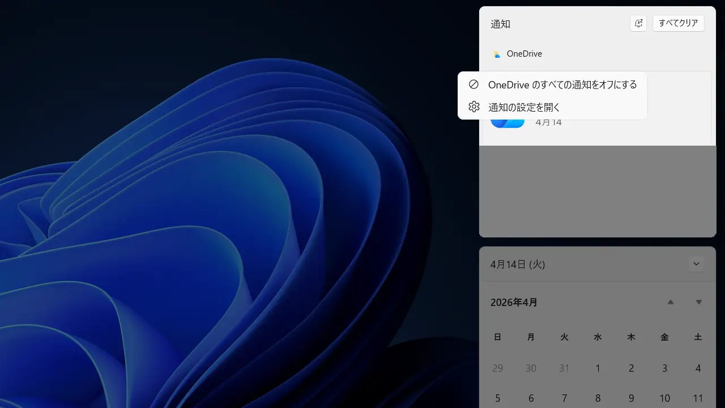Click the 2026年4月 month label
Screen dimensions: 725x408
514,303
